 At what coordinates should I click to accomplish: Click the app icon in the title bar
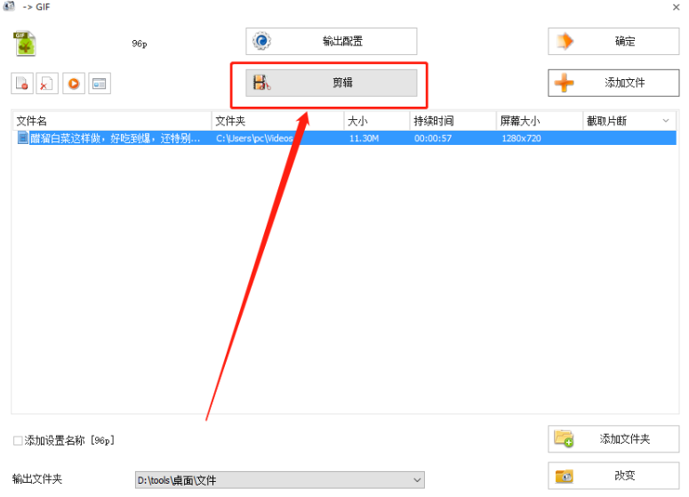tap(9, 6)
